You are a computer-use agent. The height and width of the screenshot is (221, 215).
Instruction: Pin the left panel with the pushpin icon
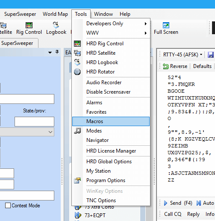pos(57,52)
